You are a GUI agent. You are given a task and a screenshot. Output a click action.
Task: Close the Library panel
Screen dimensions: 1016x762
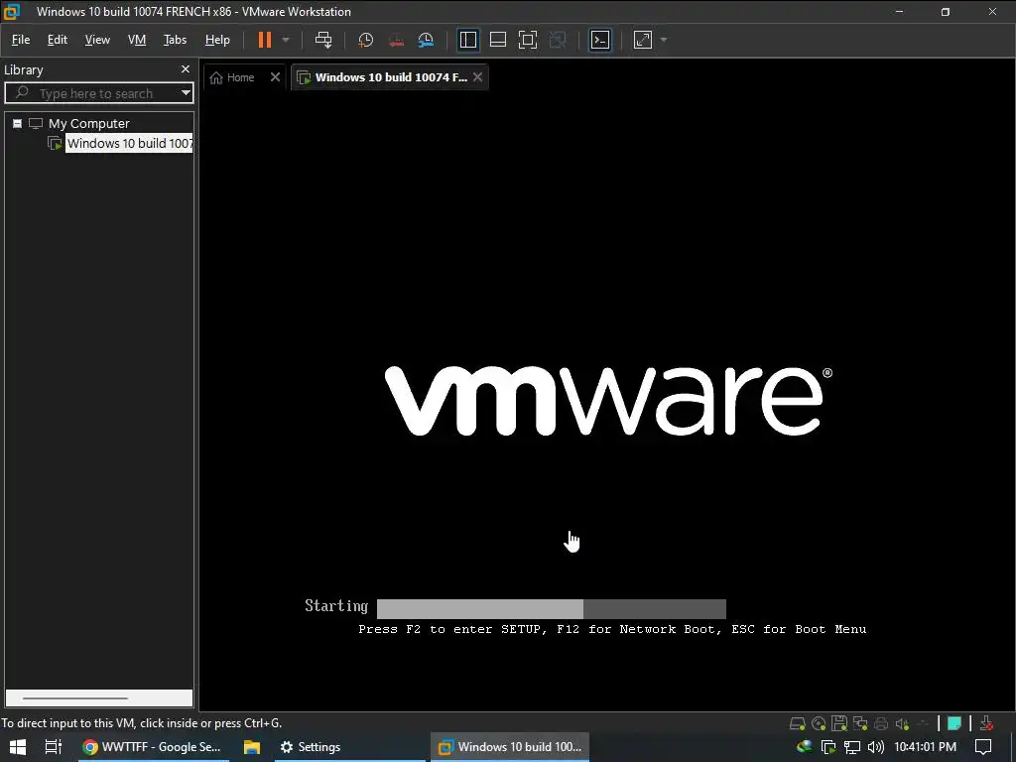[x=186, y=69]
